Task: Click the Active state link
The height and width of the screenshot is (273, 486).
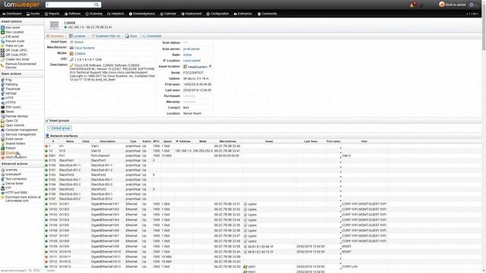Action: pyautogui.click(x=188, y=55)
